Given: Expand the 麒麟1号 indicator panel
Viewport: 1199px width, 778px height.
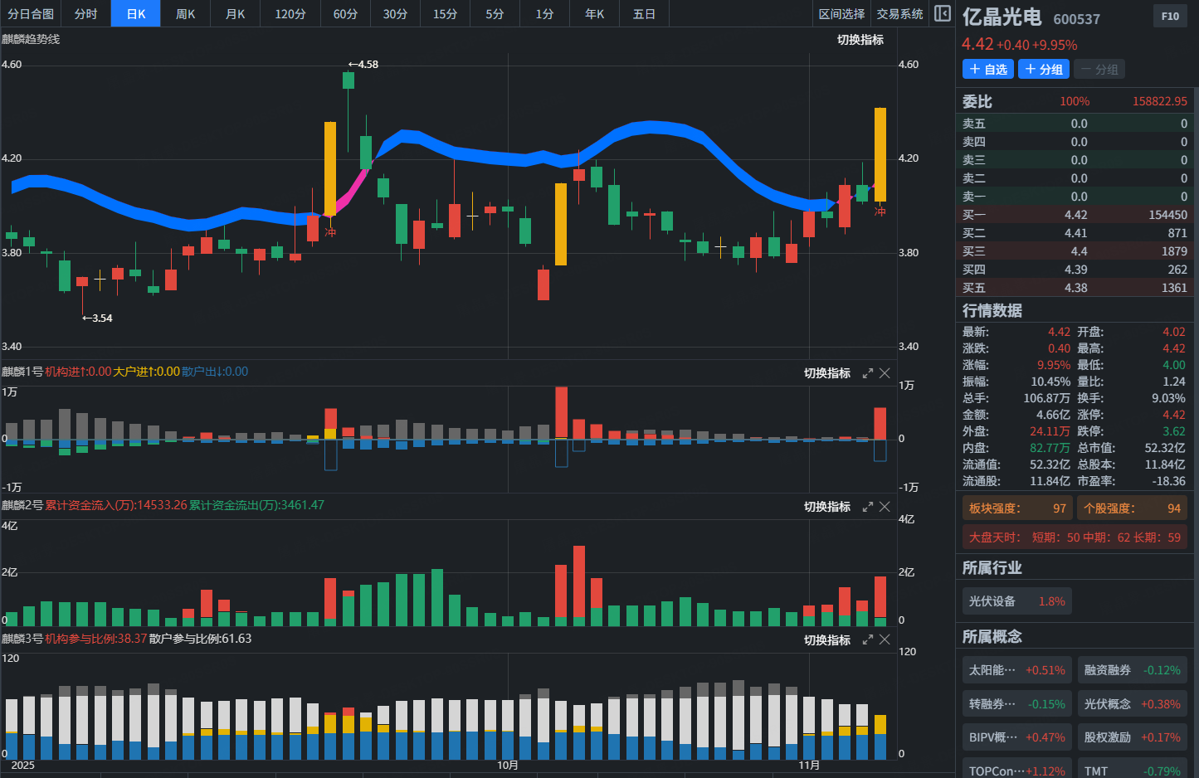Looking at the screenshot, I should point(868,373).
